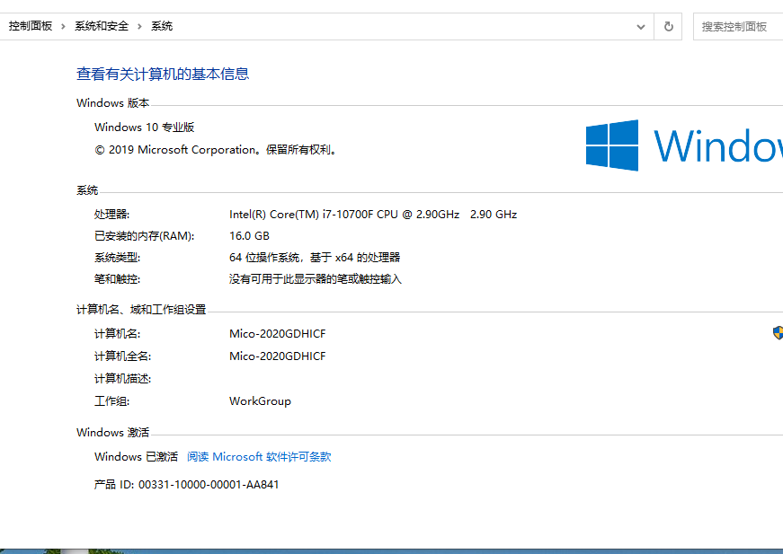783x554 pixels.
Task: Click the 工作组 label
Action: coord(111,401)
